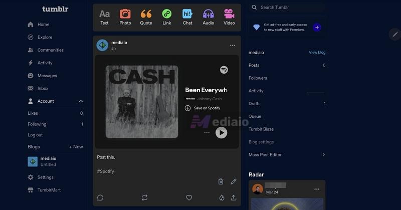This screenshot has width=401, height=210.
Task: Create a new Video post
Action: [229, 17]
